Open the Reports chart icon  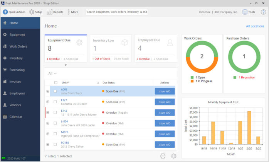point(50,12)
